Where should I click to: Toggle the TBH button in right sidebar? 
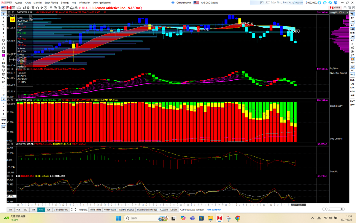click(352, 14)
